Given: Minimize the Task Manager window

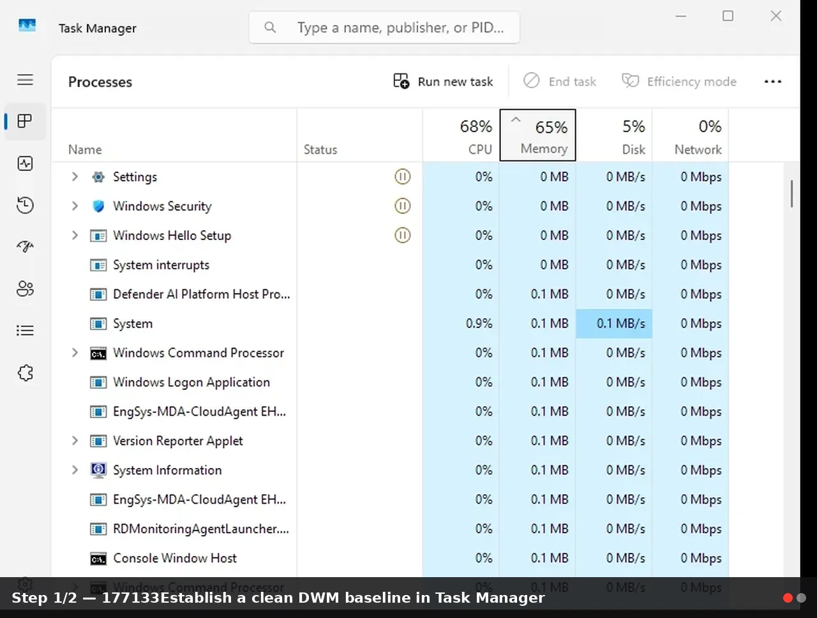Looking at the screenshot, I should (x=681, y=16).
